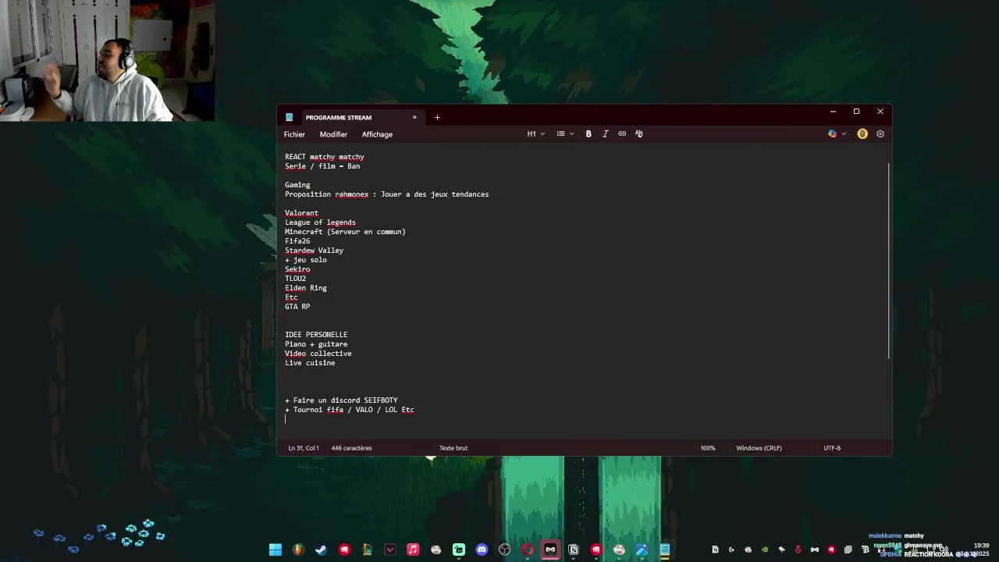
Task: Open the 100% zoom status control
Action: (708, 448)
